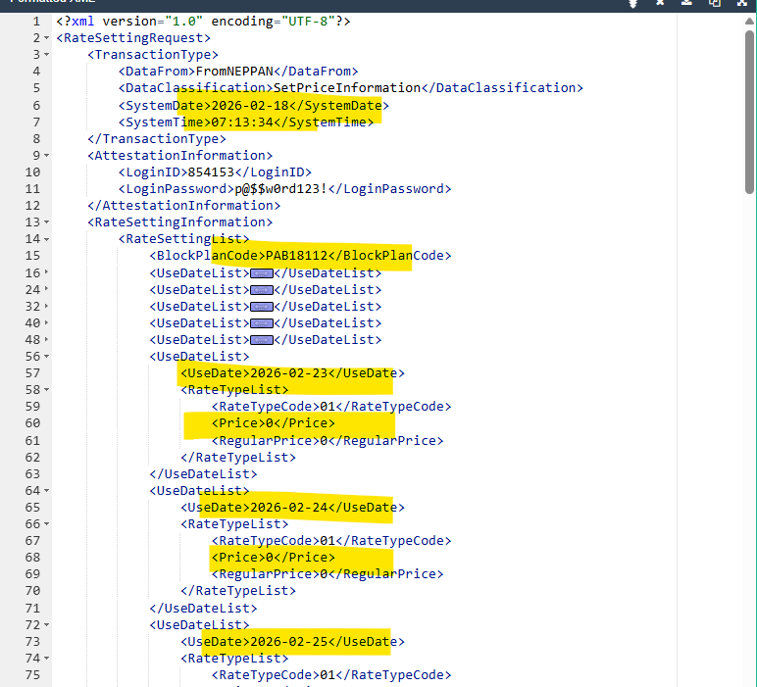Open folded placeholder on line 24 UseDateList
Image resolution: width=757 pixels, height=687 pixels.
pos(262,290)
